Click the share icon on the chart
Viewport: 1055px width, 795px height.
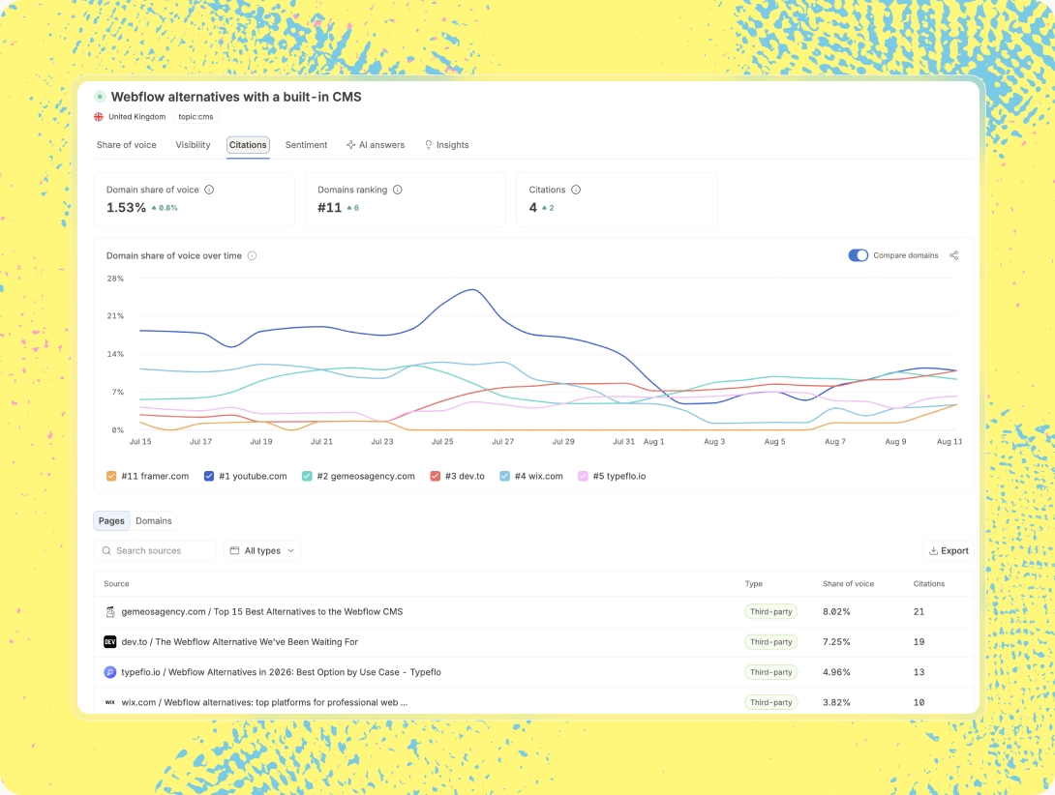[954, 255]
